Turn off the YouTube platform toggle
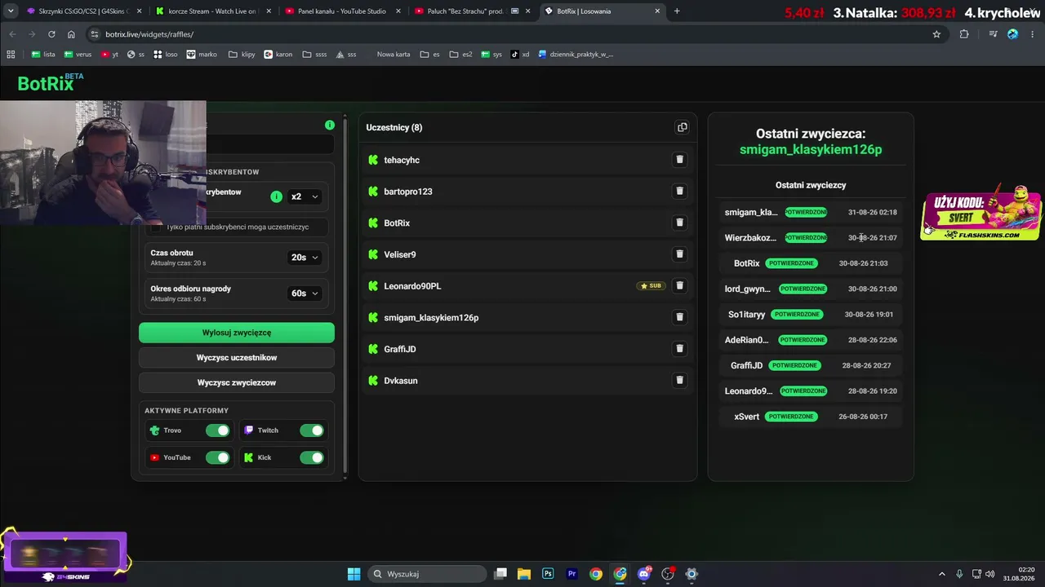 point(218,457)
